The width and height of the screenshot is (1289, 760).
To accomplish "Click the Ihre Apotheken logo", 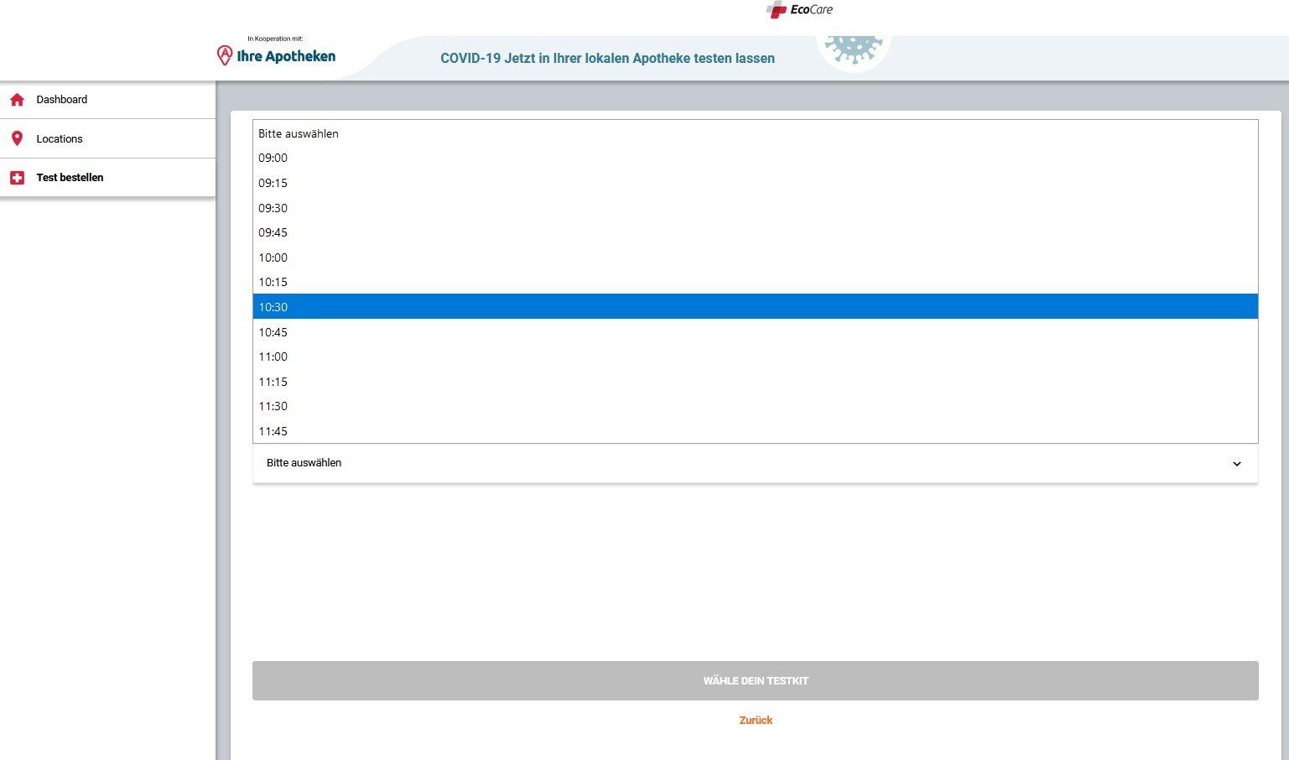I will tap(276, 55).
